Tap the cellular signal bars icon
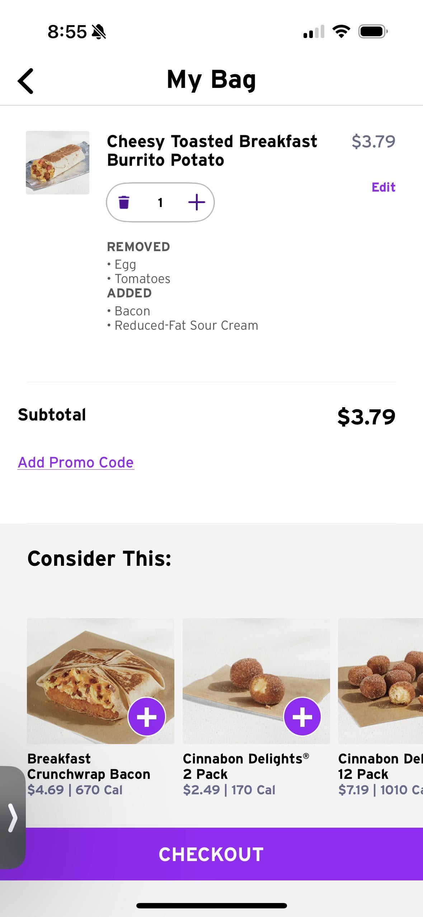Screen dimensions: 423x917 tap(314, 32)
